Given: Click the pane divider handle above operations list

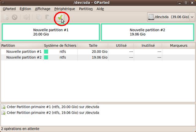Looking at the screenshot, I should pos(98,103).
